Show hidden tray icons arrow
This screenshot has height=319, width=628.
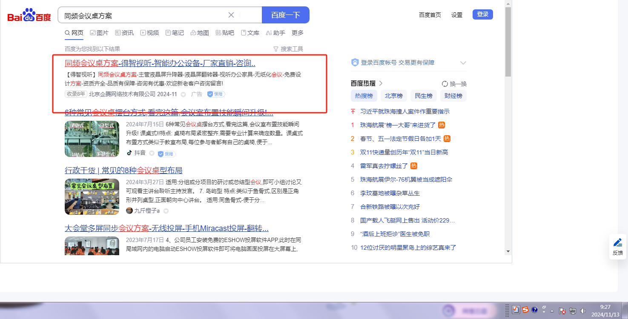coord(552,311)
